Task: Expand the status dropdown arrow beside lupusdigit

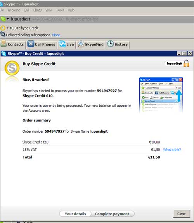Action: [8, 19]
